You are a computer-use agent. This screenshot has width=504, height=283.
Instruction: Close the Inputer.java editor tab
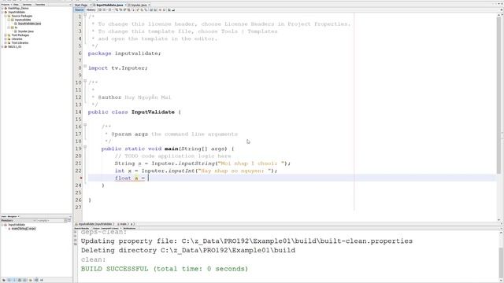149,6
